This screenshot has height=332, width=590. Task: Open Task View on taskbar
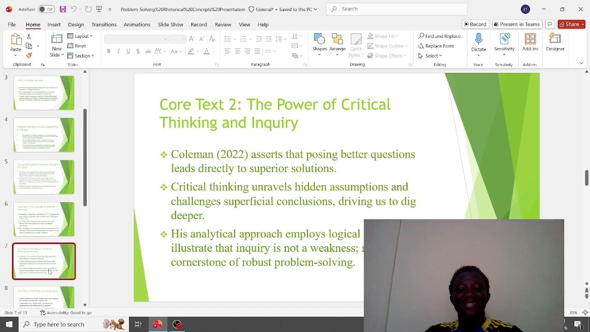click(x=138, y=325)
